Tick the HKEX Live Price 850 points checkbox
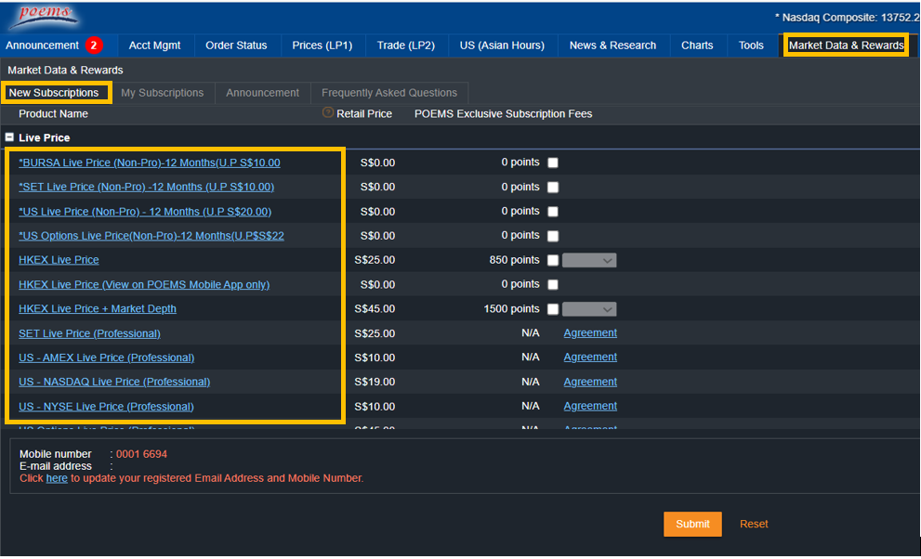Viewport: 921px width, 559px height. [553, 260]
